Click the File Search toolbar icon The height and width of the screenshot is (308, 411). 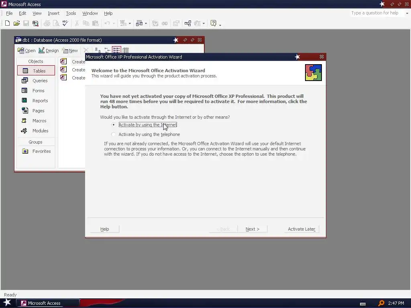pyautogui.click(x=35, y=23)
